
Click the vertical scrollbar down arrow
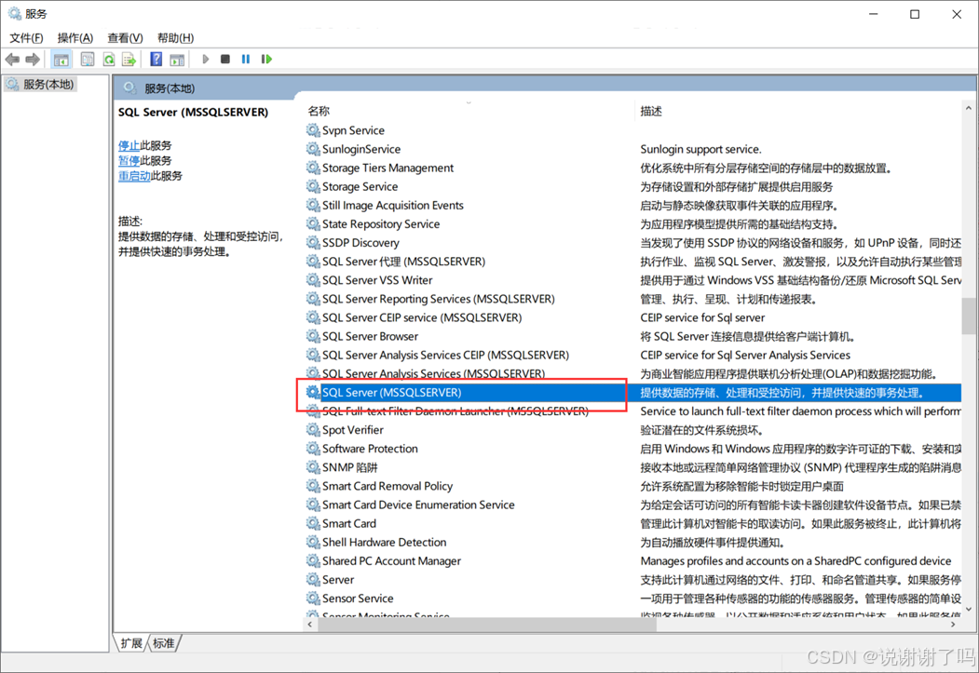969,609
